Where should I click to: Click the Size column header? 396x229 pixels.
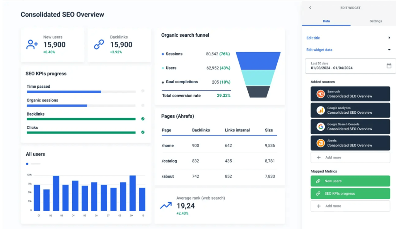point(269,130)
